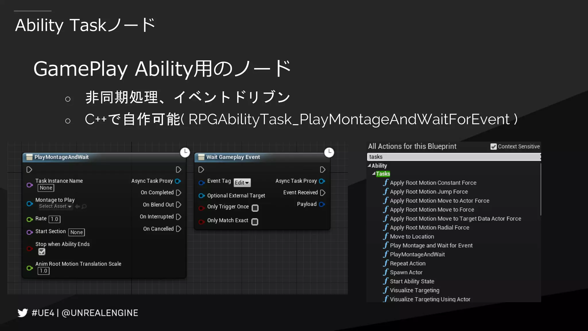Select Move to Location action

(x=412, y=236)
